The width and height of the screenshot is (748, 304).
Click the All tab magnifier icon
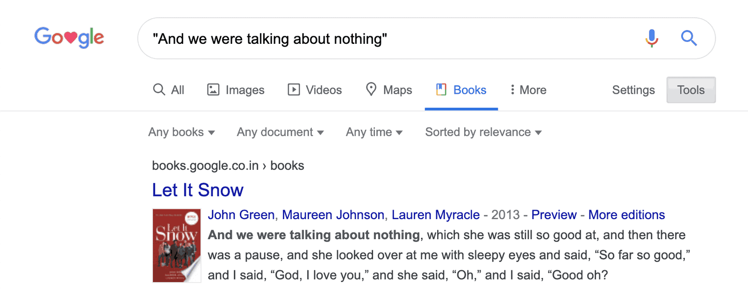[159, 90]
